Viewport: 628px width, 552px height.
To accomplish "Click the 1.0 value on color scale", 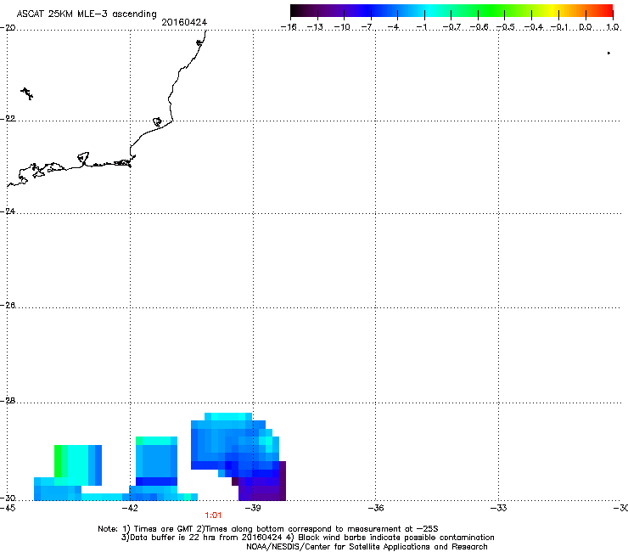I will tap(613, 27).
